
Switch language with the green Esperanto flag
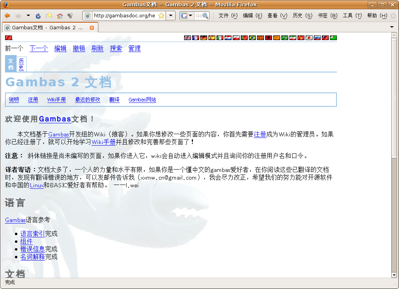point(333,38)
